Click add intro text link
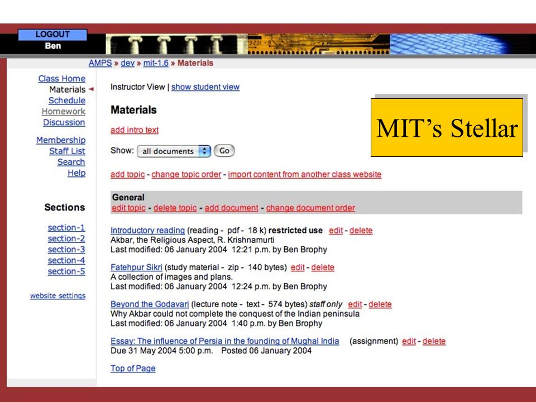 click(x=135, y=130)
